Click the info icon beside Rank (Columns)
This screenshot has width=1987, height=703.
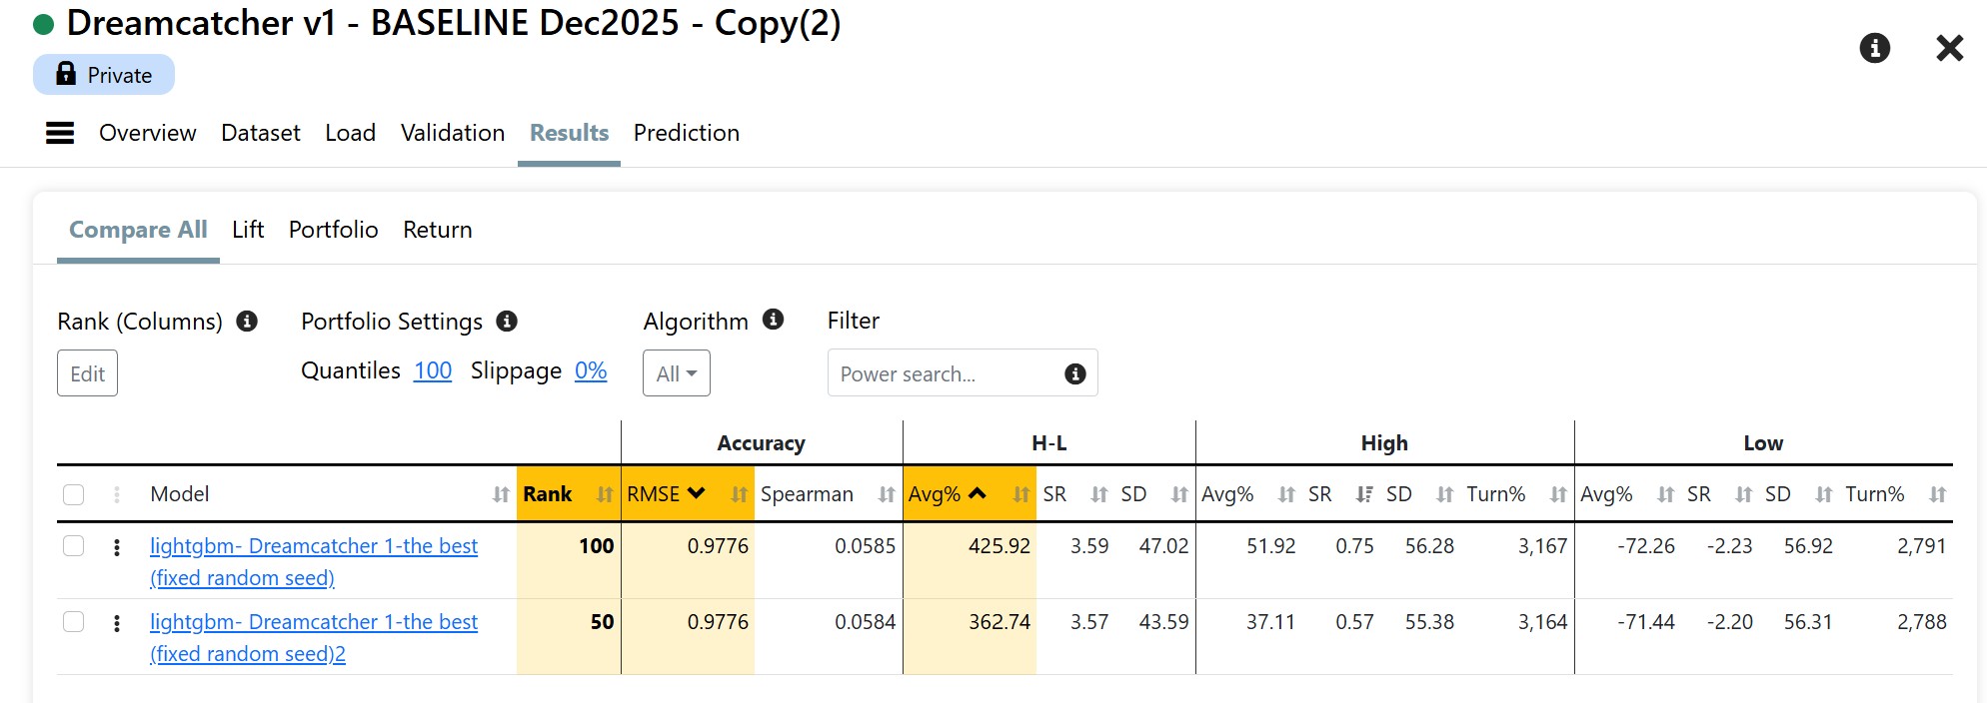point(247,322)
